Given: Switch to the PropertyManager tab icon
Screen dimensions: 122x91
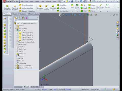Looking at the screenshot, I should point(19,18).
